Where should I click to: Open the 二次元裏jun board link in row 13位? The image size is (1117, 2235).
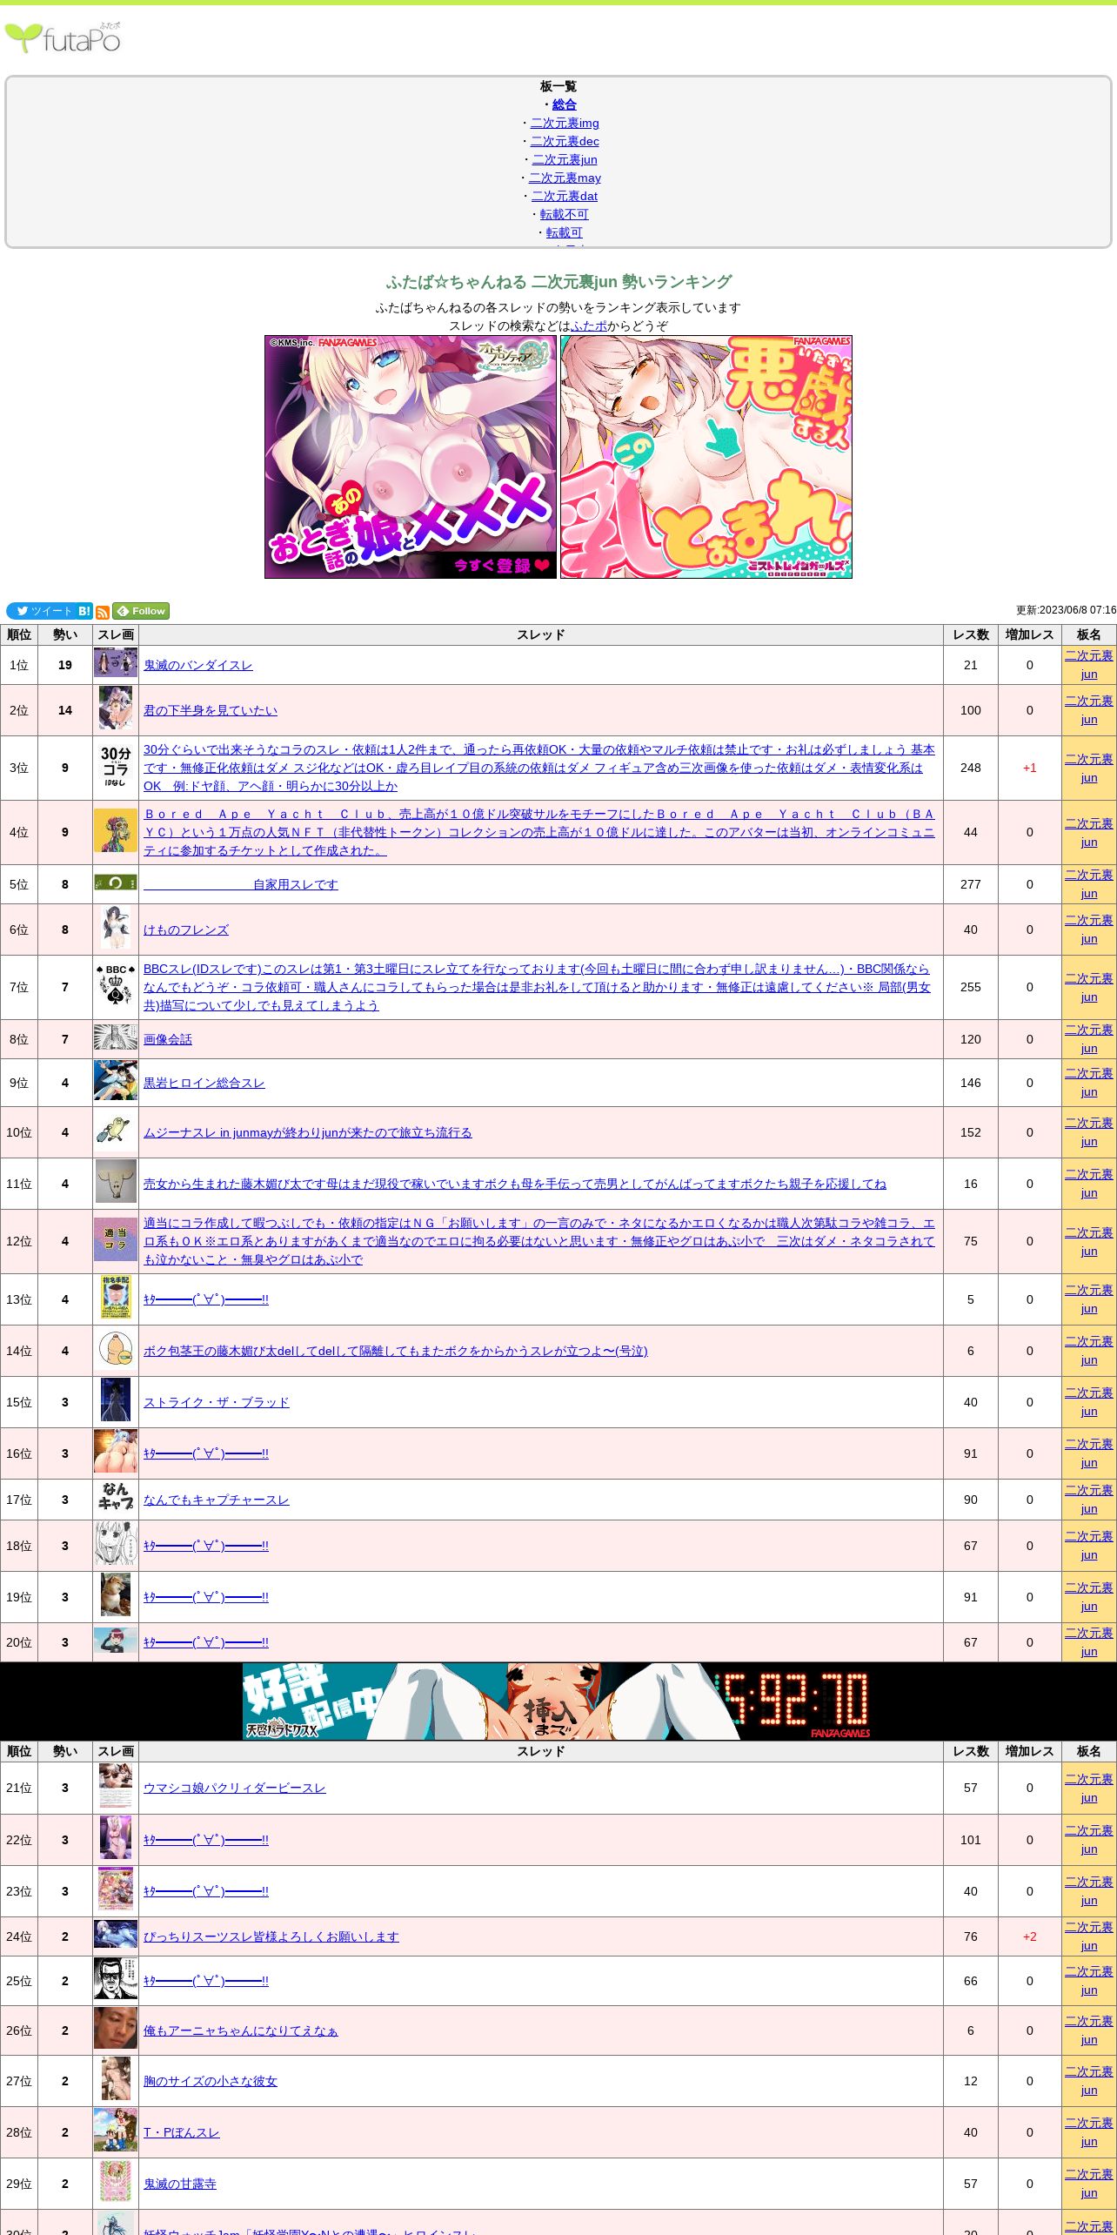click(x=1089, y=1299)
